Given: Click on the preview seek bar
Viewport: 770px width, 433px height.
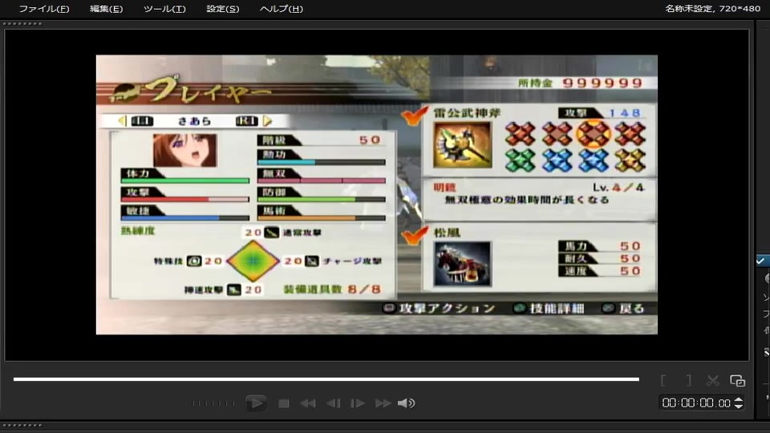Looking at the screenshot, I should coord(326,379).
